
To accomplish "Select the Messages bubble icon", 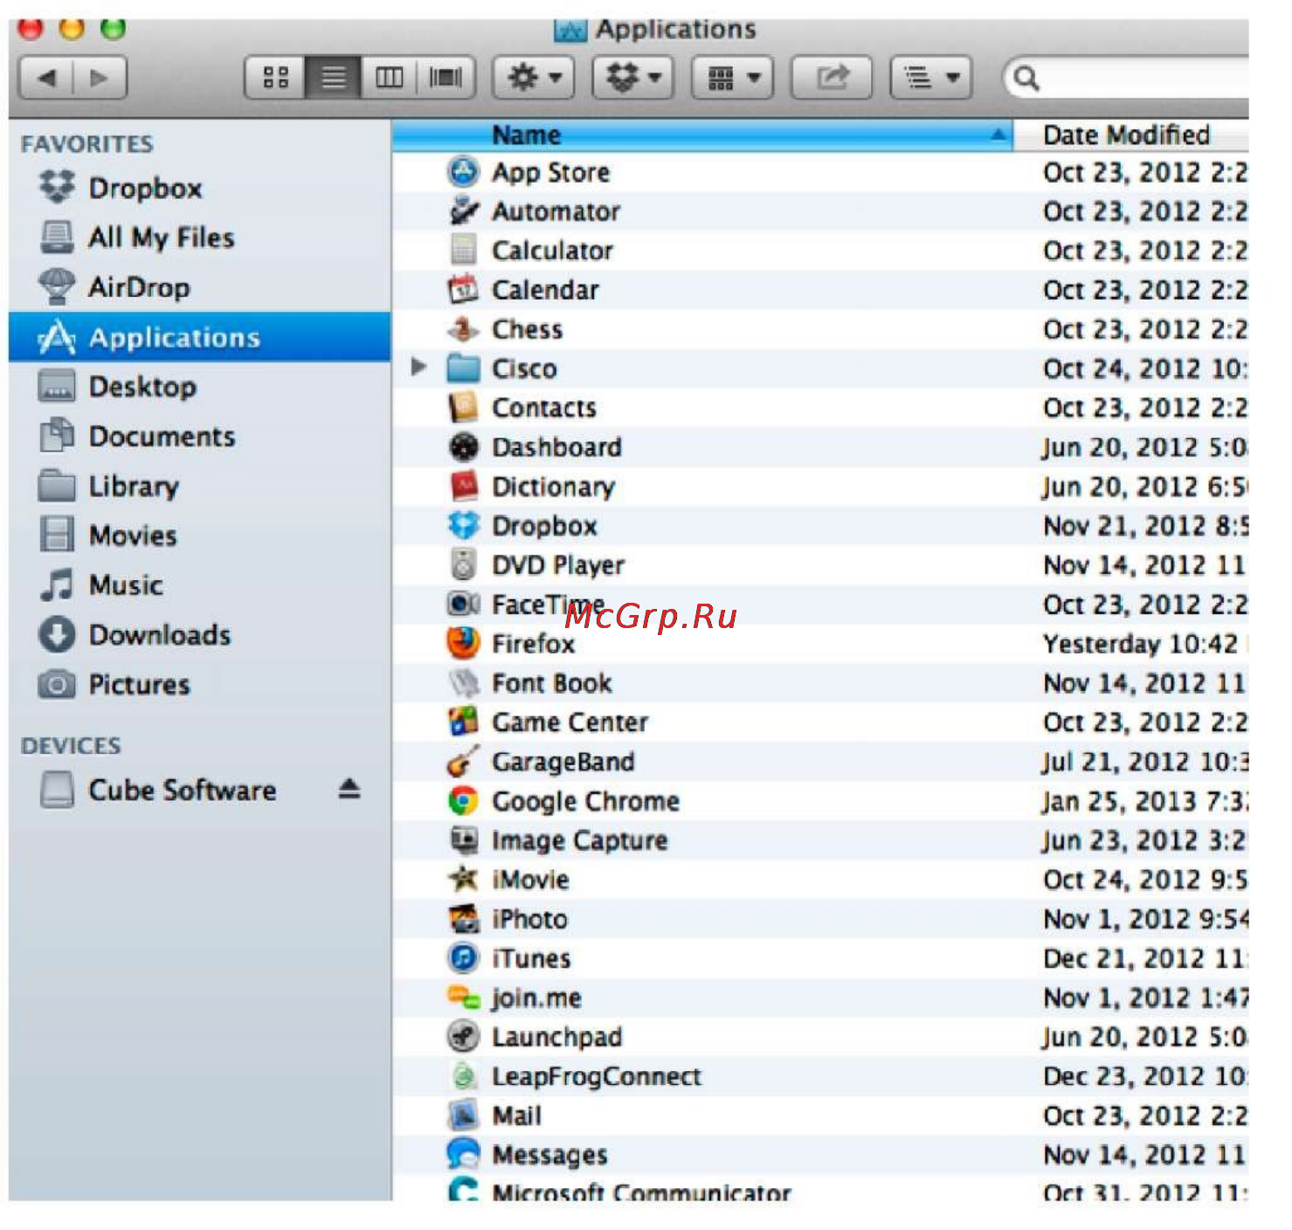I will click(x=463, y=1154).
